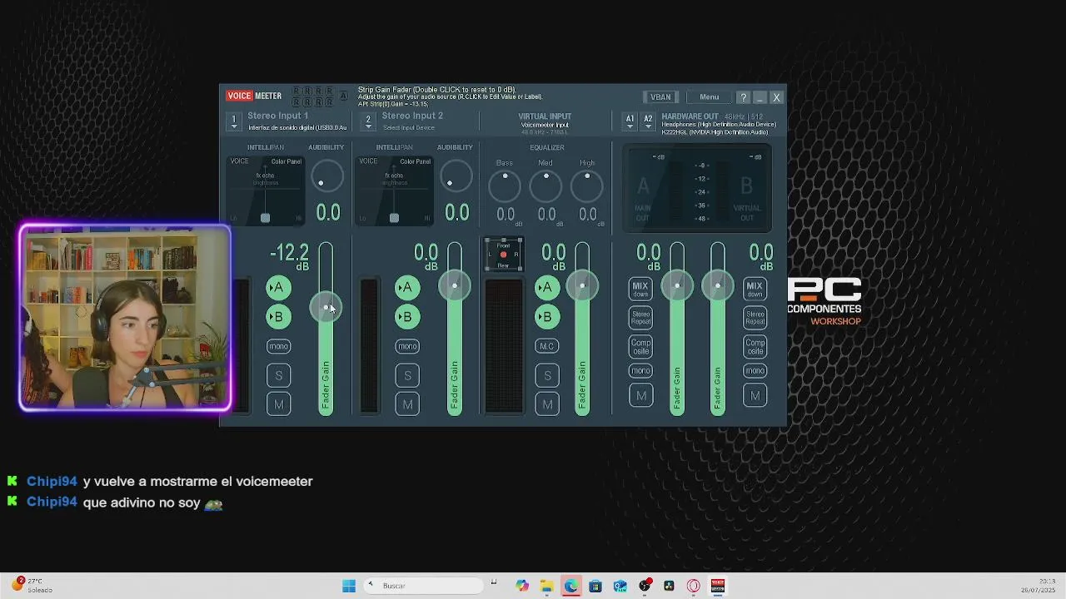The height and width of the screenshot is (599, 1066).
Task: Toggle bus B on Stereo Input 1
Action: 278,317
